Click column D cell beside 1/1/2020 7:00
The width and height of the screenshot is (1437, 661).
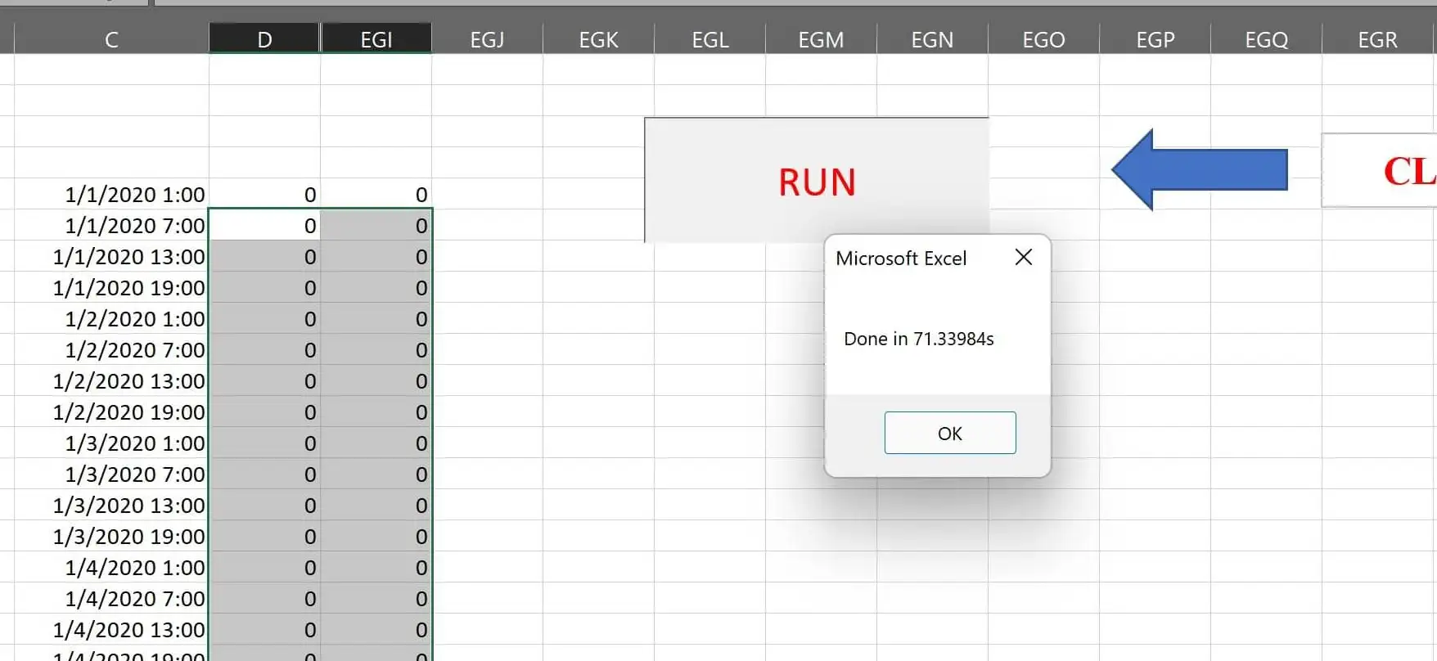[264, 226]
